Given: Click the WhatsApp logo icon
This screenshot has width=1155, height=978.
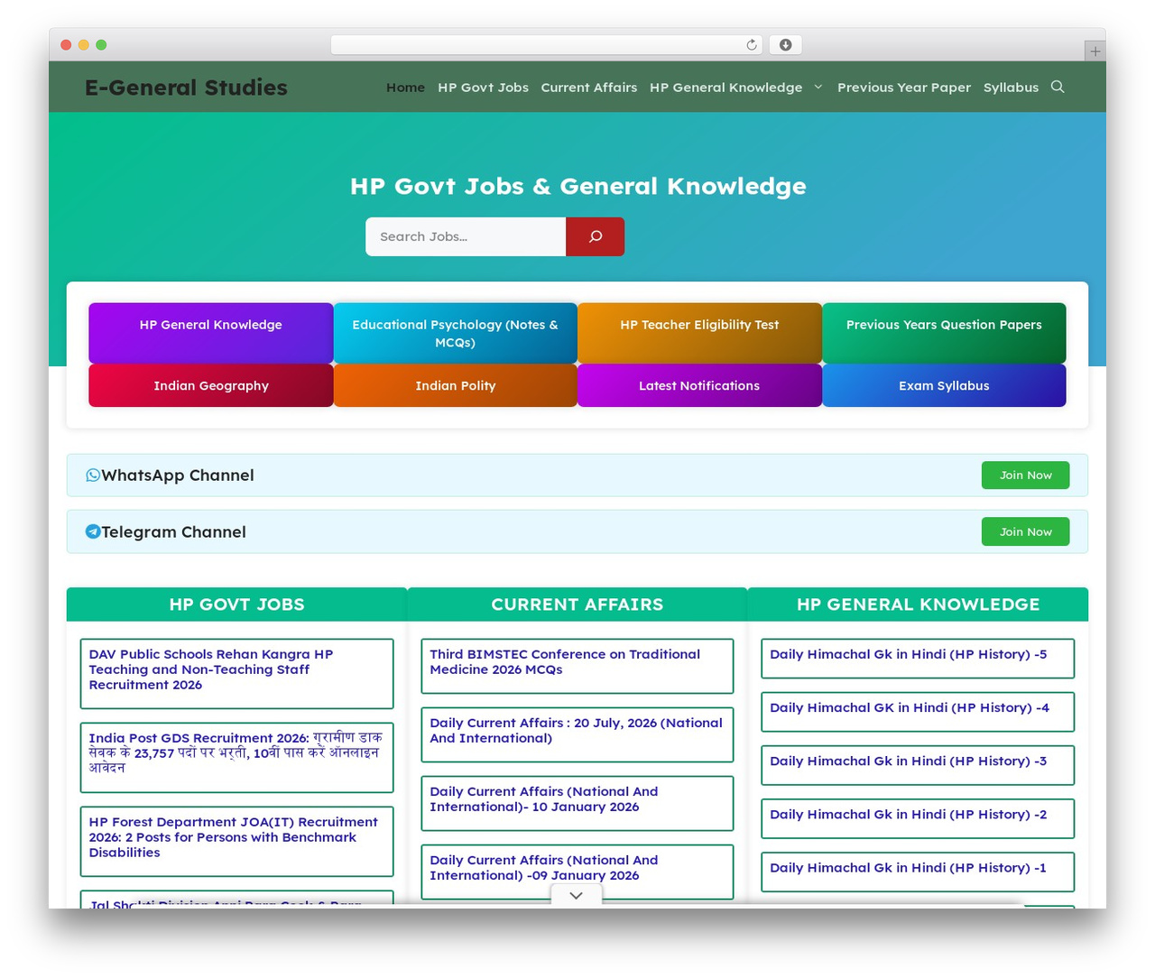Looking at the screenshot, I should tap(93, 475).
